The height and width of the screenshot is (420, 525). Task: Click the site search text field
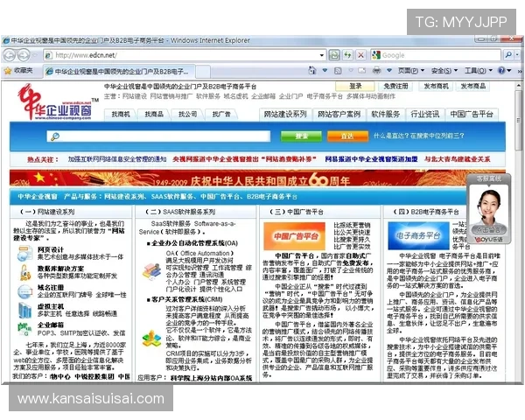[x=158, y=136]
